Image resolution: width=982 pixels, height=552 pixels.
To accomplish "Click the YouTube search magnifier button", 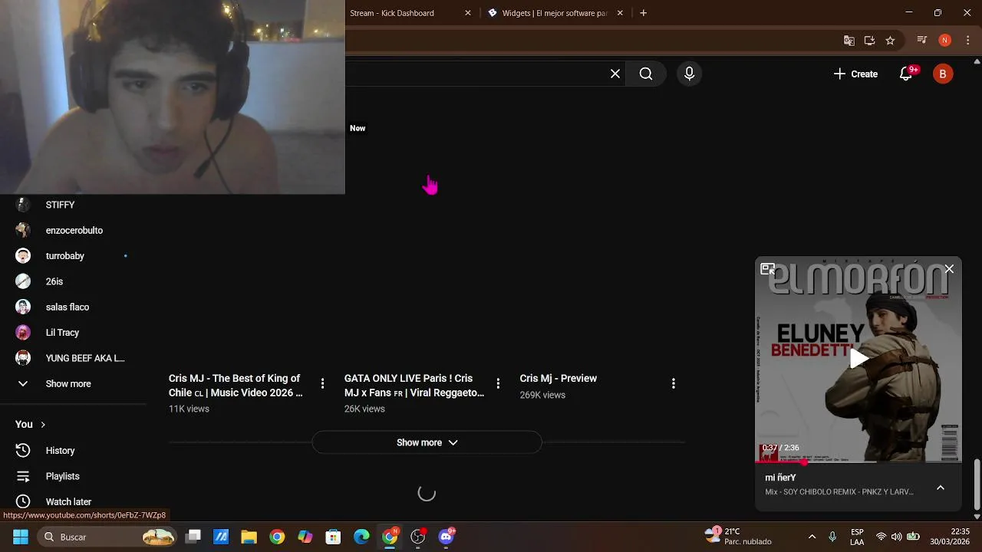I will pyautogui.click(x=646, y=74).
